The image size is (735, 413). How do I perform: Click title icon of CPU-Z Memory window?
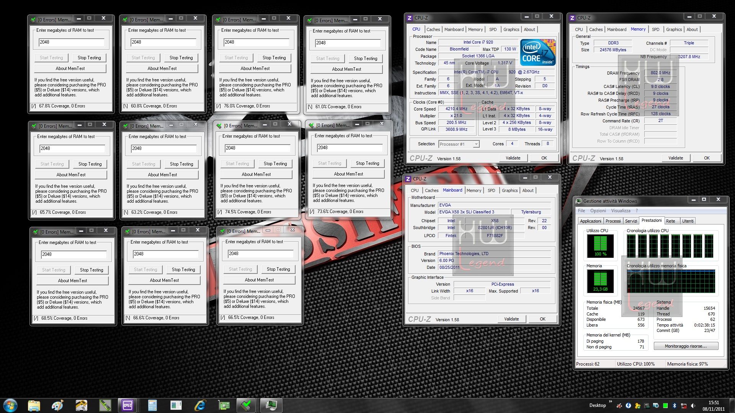coord(572,18)
